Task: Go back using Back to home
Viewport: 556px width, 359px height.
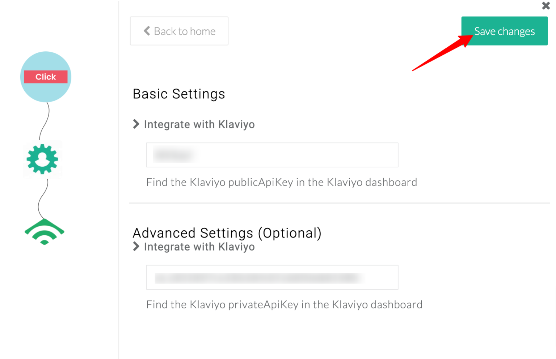Action: point(179,31)
